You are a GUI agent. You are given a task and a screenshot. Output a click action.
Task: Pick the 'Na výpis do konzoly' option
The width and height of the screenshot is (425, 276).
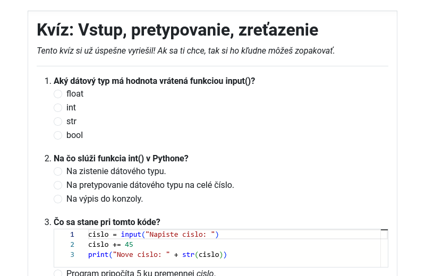click(x=58, y=199)
